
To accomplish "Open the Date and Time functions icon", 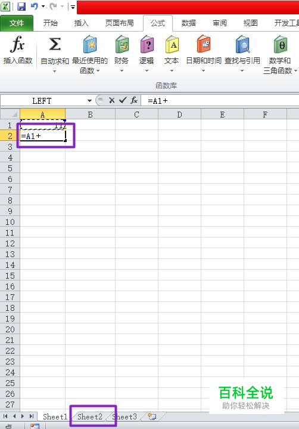I will click(x=204, y=44).
